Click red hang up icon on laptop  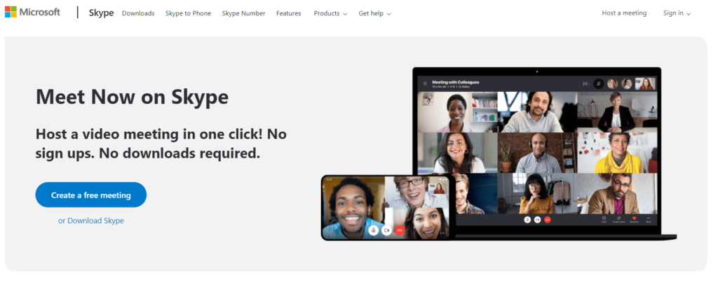(548, 219)
